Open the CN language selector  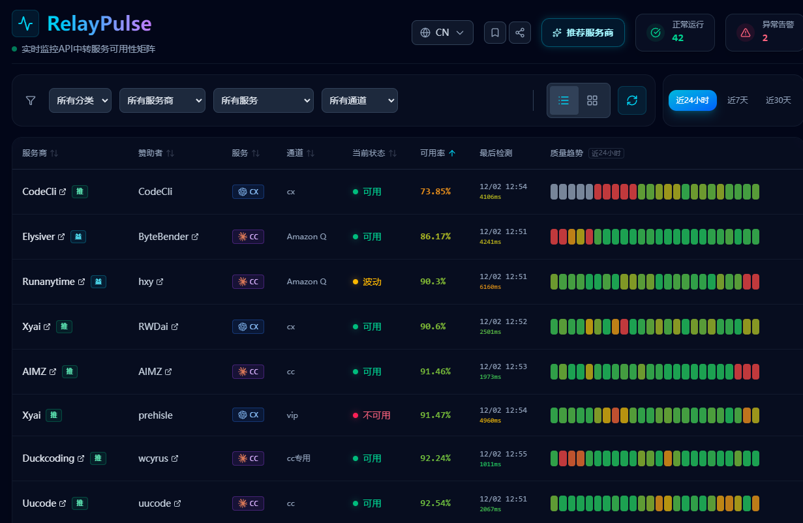coord(442,33)
